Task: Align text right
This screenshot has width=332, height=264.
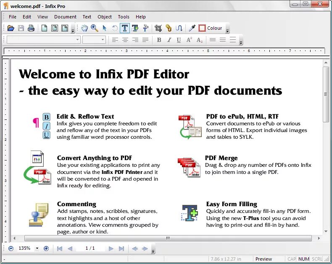Action: (x=135, y=40)
